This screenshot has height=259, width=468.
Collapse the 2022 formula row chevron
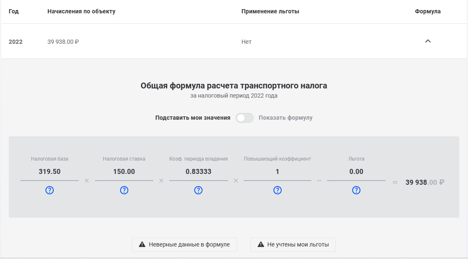tap(428, 41)
